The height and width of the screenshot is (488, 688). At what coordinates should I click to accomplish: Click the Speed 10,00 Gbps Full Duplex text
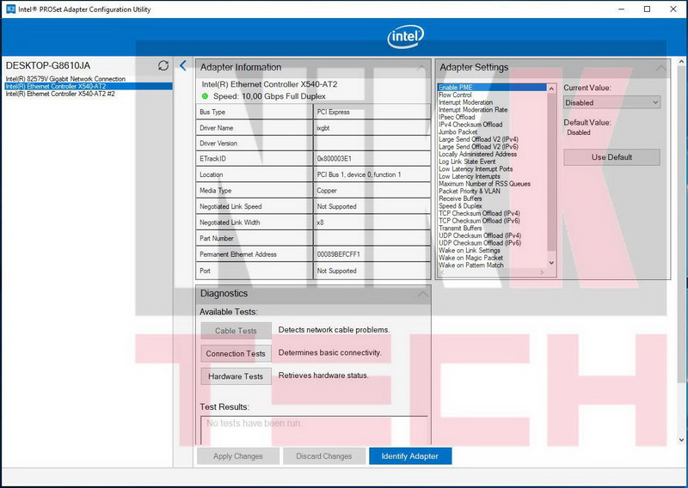click(269, 96)
